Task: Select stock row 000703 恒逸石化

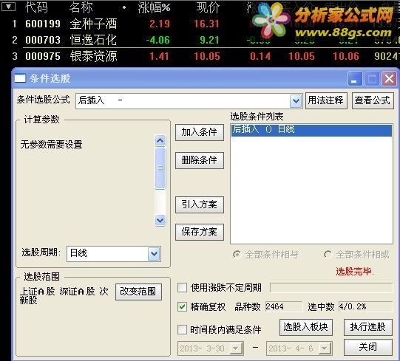Action: tap(200, 40)
